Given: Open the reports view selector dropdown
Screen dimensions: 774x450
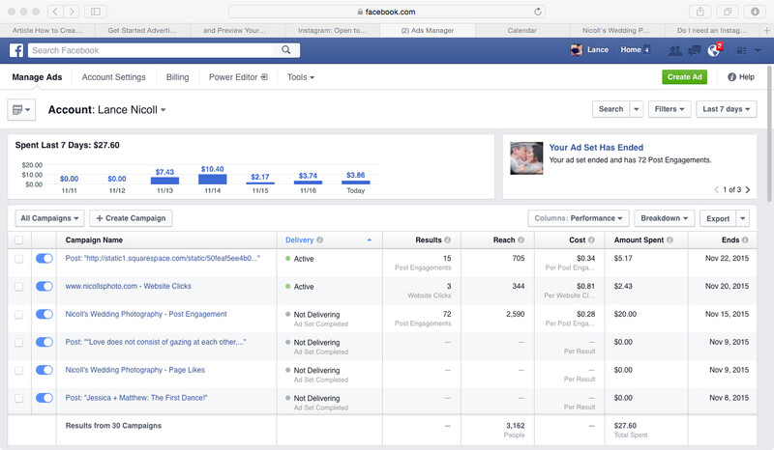Looking at the screenshot, I should [x=21, y=110].
